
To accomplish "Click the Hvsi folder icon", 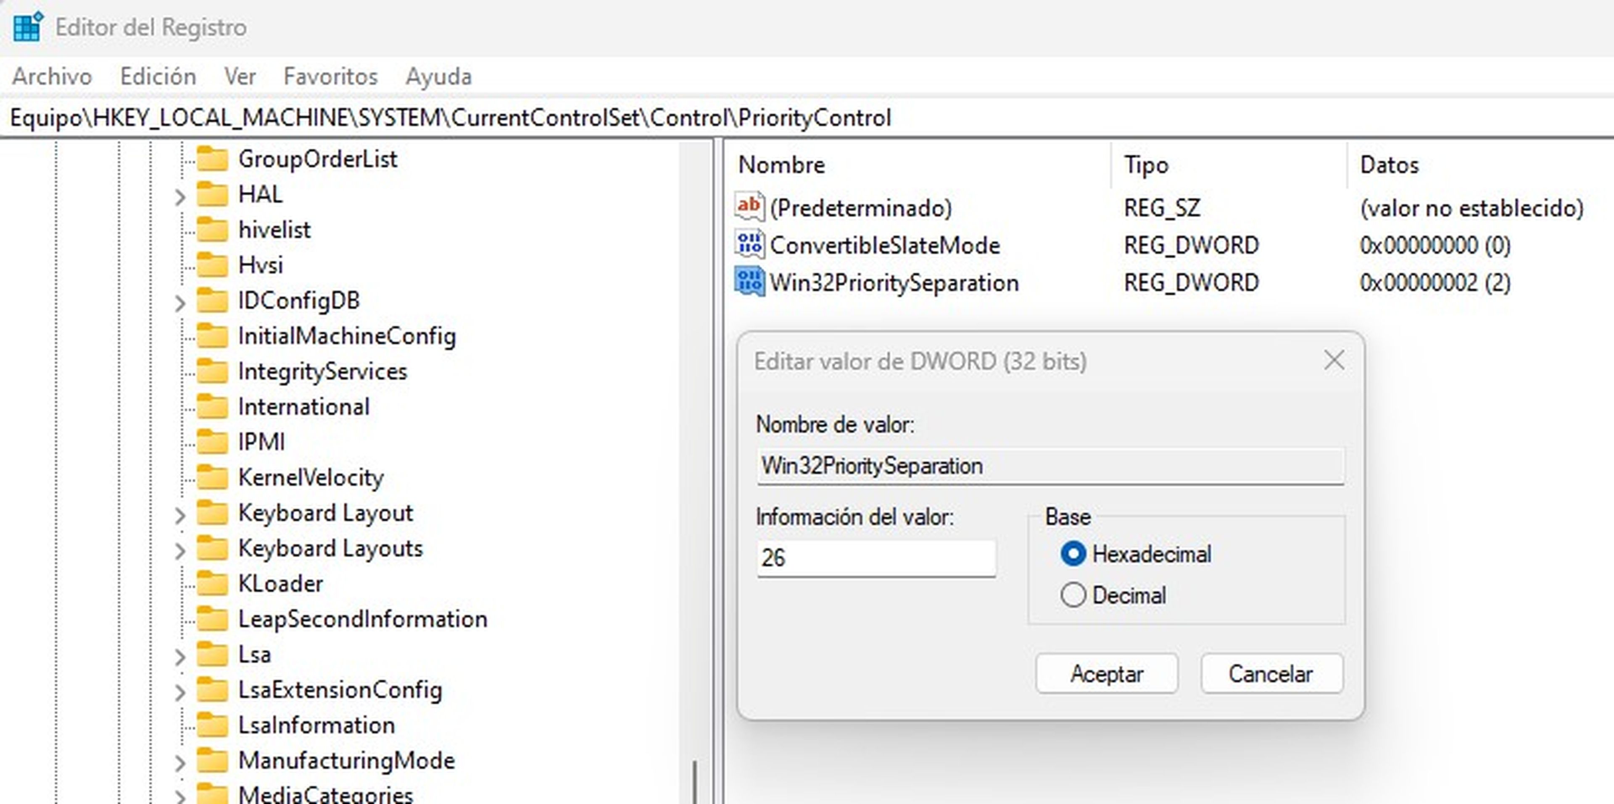I will [212, 265].
